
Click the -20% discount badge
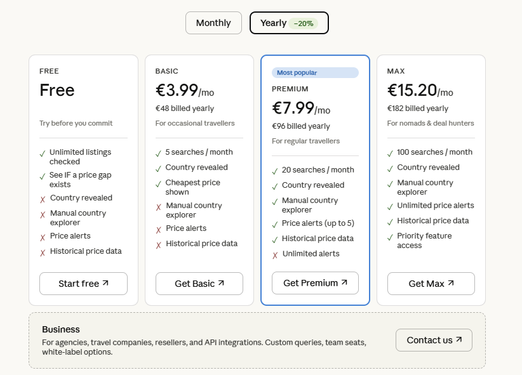click(x=303, y=23)
